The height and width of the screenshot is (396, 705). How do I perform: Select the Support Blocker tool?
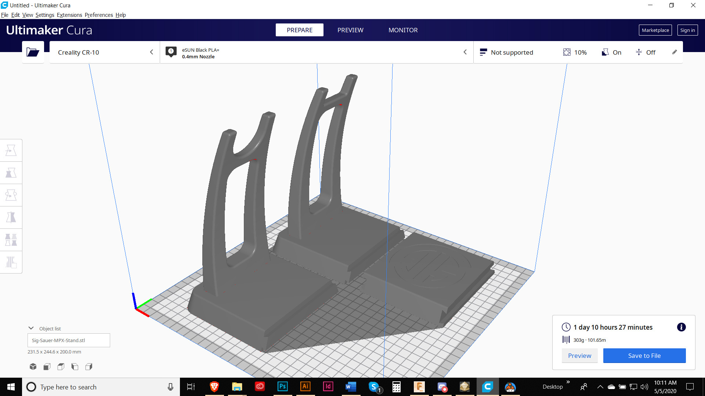[11, 263]
